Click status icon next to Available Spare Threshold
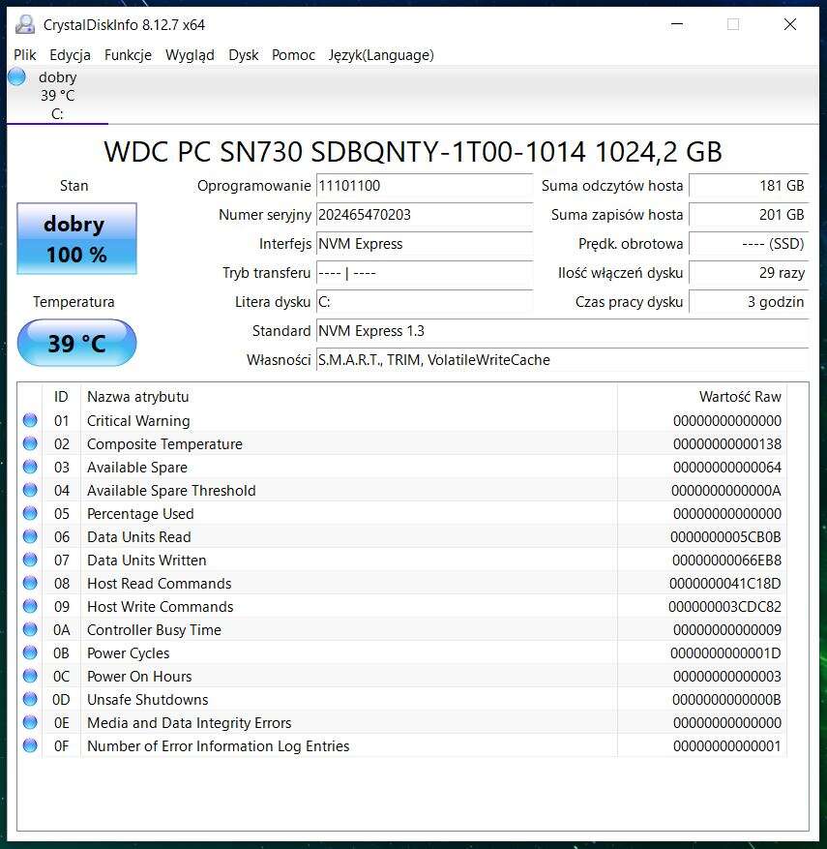Viewport: 827px width, 849px height. coord(30,490)
